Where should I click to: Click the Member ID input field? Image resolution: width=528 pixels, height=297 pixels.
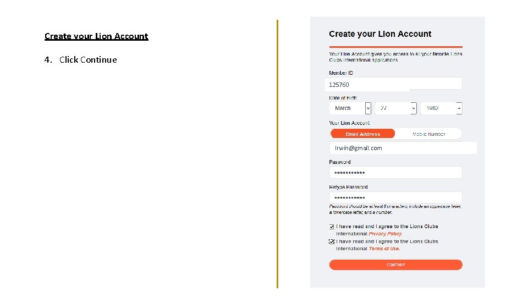click(395, 84)
